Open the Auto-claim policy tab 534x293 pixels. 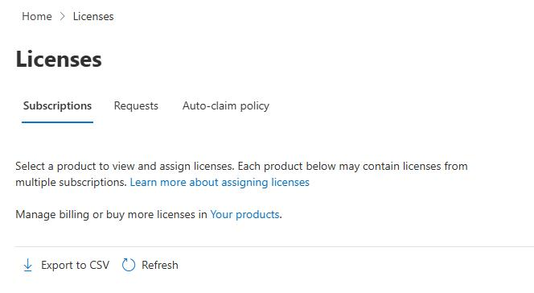pyautogui.click(x=226, y=106)
